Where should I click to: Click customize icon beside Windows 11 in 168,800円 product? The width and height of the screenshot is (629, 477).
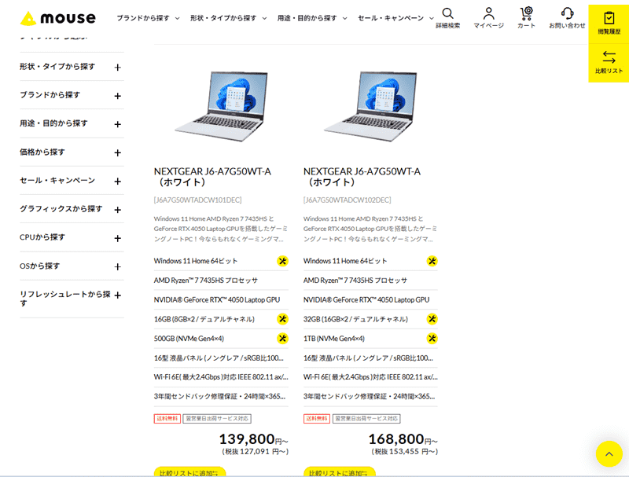click(x=432, y=261)
